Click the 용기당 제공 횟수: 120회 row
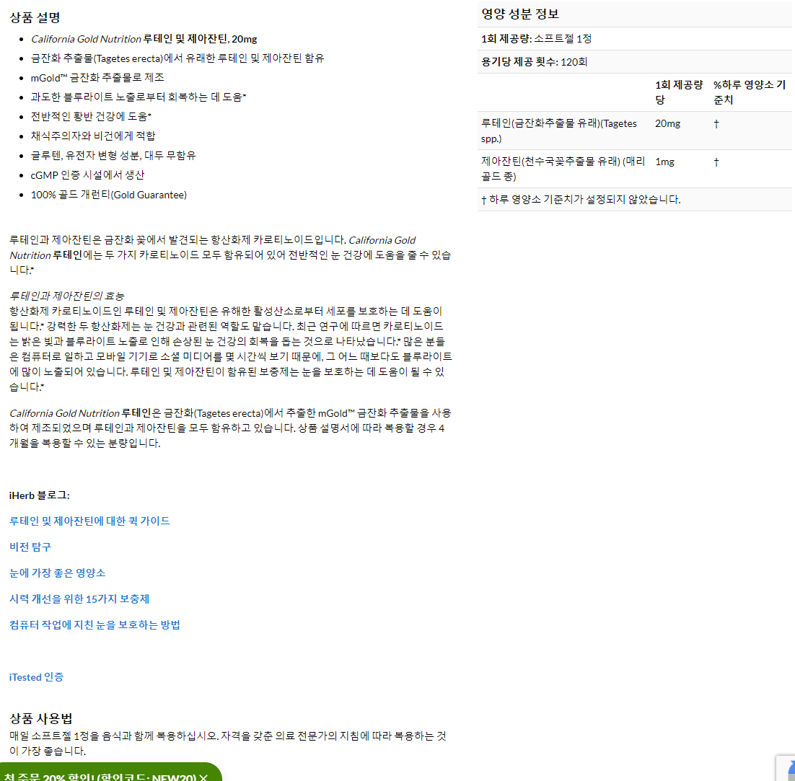795x781 pixels. 635,62
